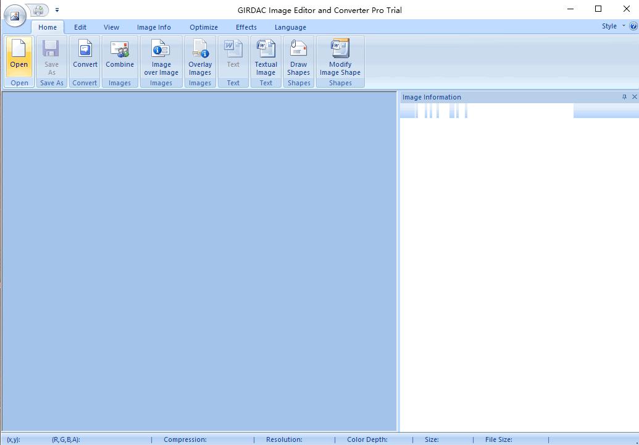Switch to the Edit tab
The width and height of the screenshot is (639, 445).
pos(80,27)
